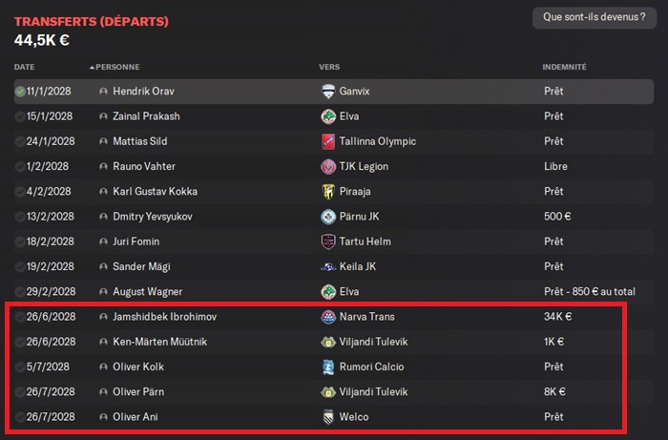
Task: Open Jamshidbek Ibrohimov's player profile
Action: coord(165,316)
